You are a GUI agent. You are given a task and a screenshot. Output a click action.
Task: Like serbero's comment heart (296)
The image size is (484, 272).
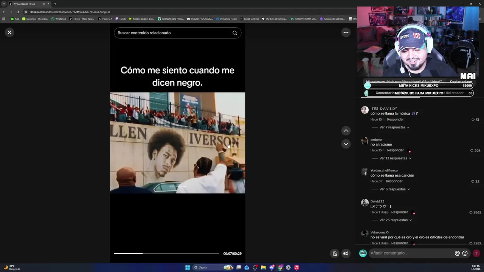[472, 151]
